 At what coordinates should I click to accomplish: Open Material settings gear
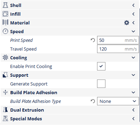point(127,23)
